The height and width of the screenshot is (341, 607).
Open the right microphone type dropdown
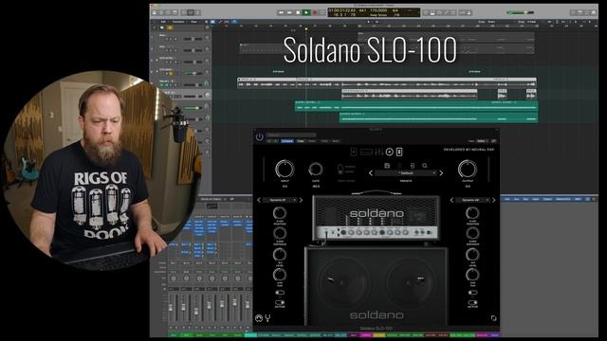pyautogui.click(x=472, y=200)
